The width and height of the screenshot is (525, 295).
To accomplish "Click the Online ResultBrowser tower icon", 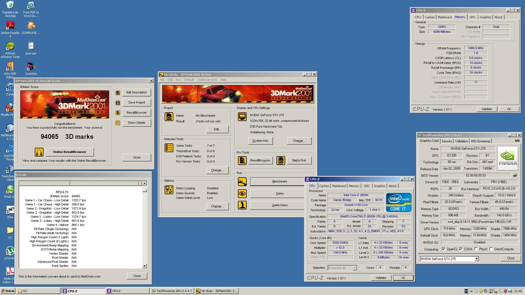I will (x=39, y=152).
